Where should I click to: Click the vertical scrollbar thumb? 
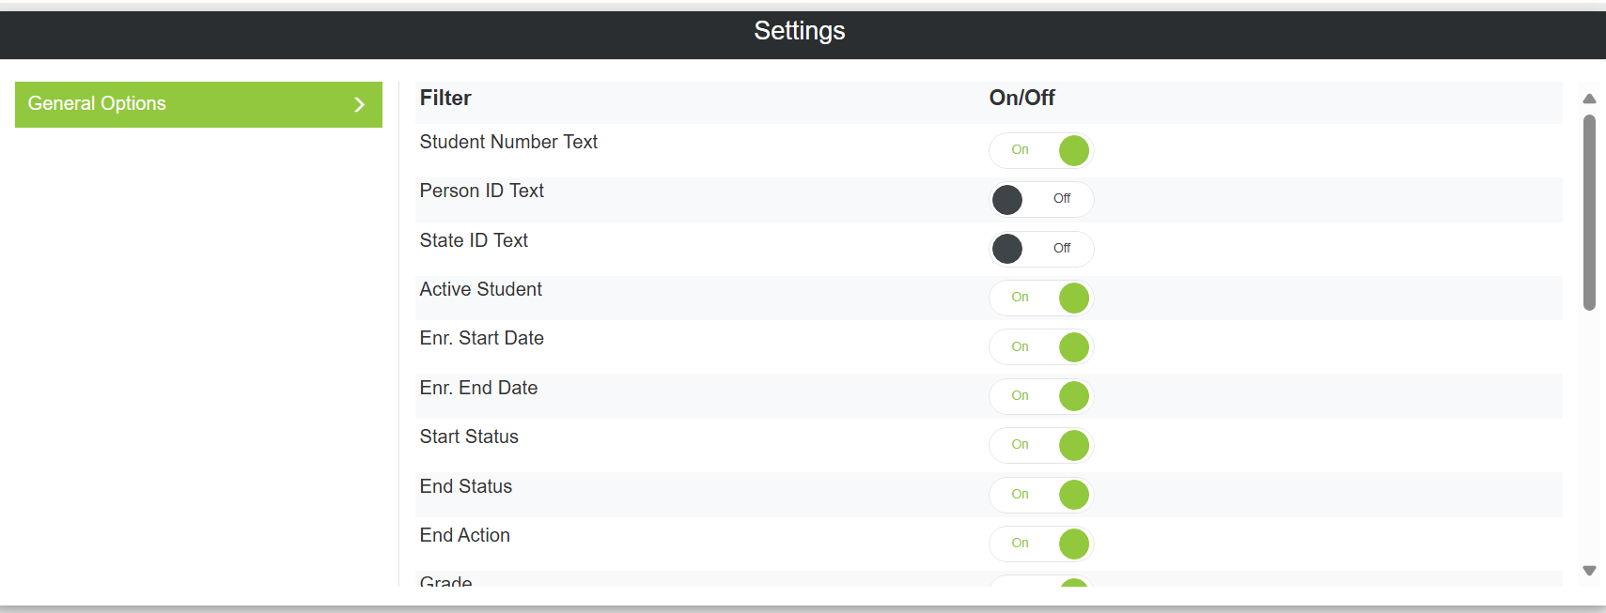coord(1589,211)
